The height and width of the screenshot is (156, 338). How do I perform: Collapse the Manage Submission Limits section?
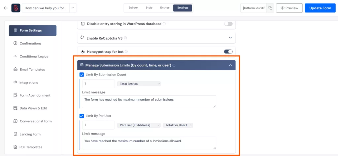pyautogui.click(x=230, y=65)
